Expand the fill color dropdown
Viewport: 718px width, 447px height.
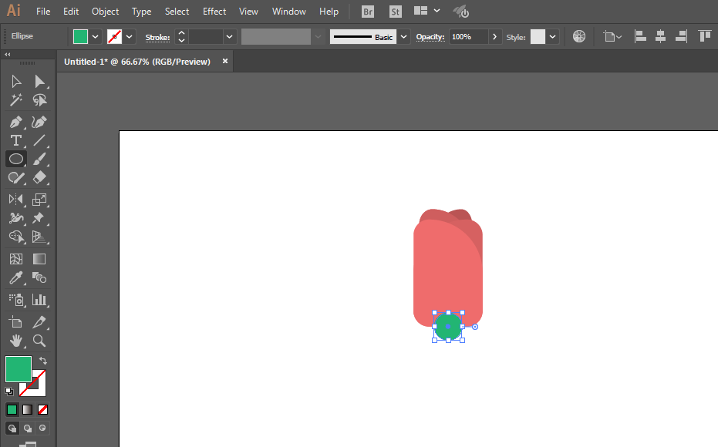coord(96,36)
